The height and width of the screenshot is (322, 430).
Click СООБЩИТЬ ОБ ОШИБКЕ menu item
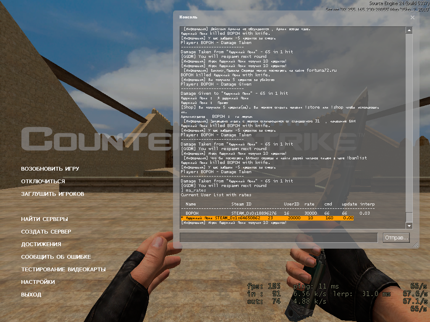(56, 257)
